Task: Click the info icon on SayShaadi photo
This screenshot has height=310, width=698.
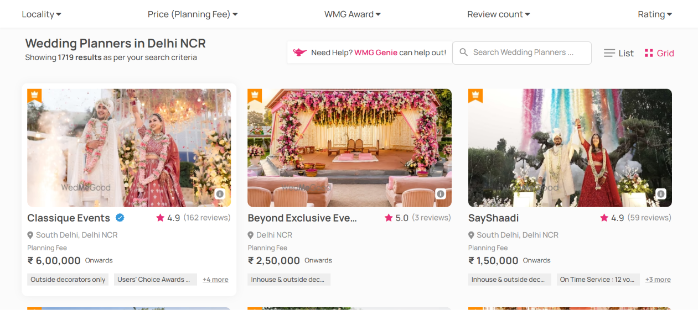Action: pyautogui.click(x=661, y=194)
